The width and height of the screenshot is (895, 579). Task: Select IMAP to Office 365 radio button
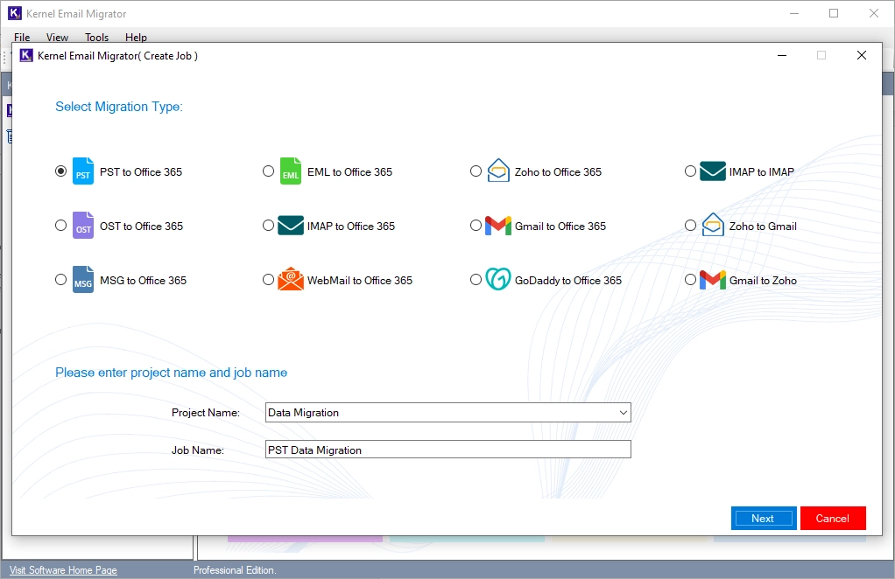(x=268, y=225)
